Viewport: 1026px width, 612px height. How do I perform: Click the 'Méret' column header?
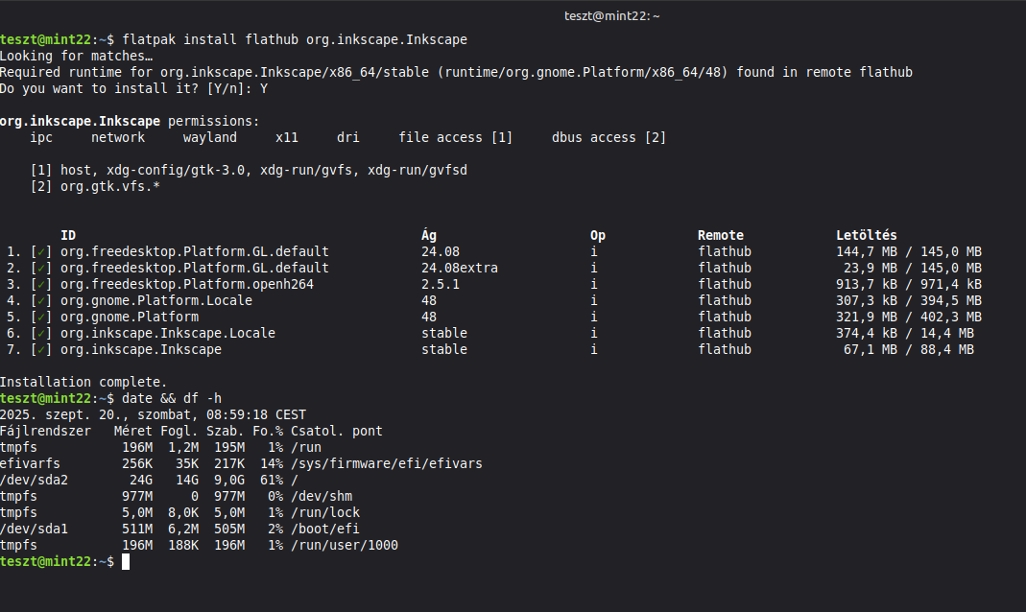coord(132,432)
